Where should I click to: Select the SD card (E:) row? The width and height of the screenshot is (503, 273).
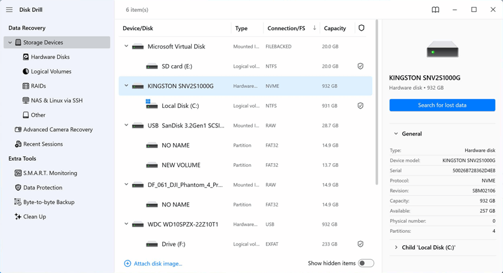point(245,67)
